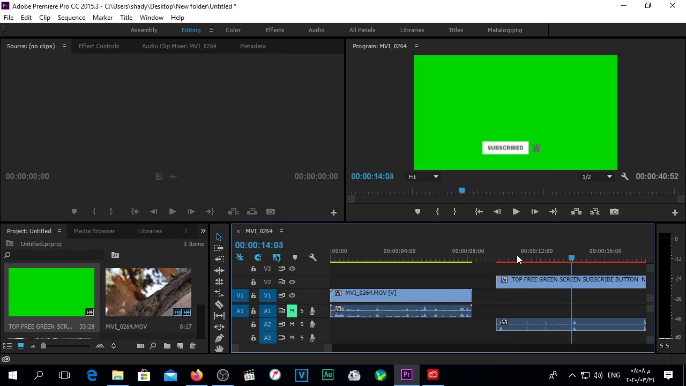
Task: Export frame with camera icon in Program monitor
Action: 614,212
